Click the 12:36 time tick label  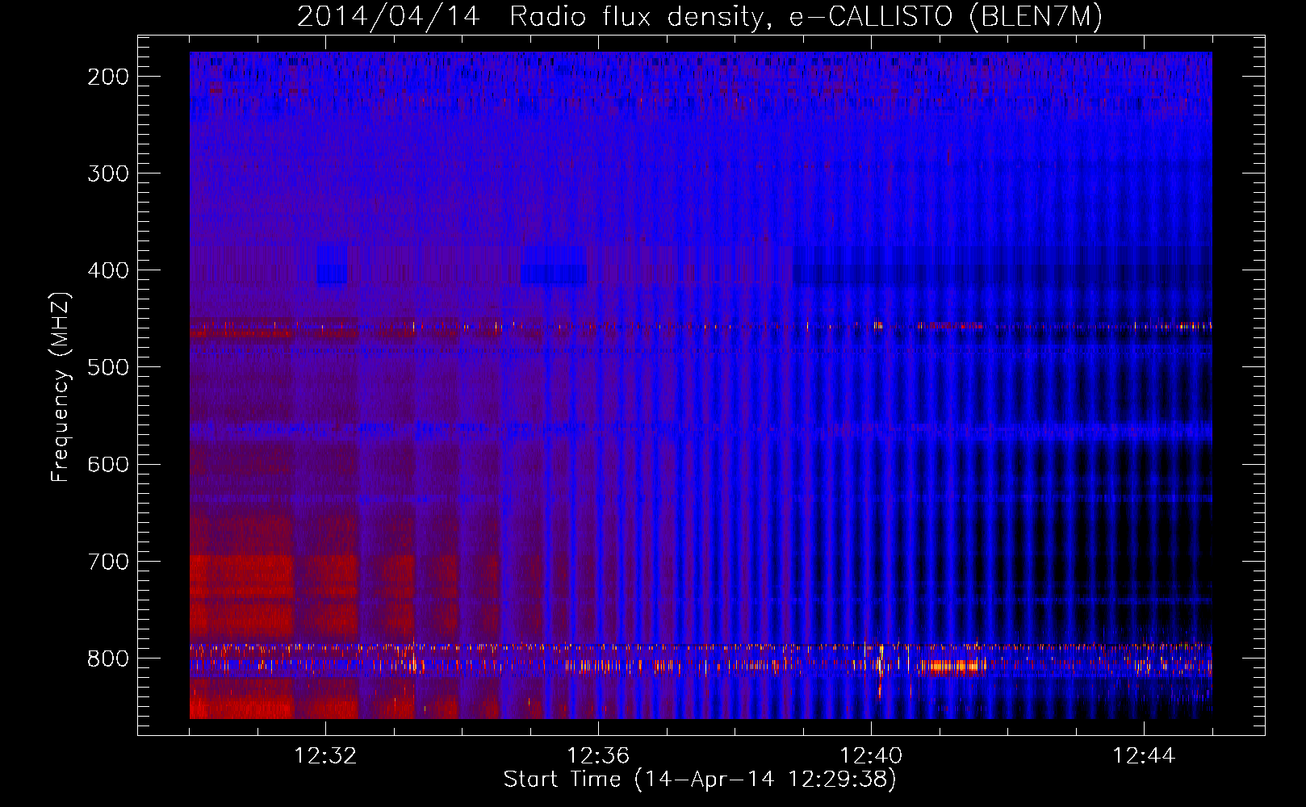pyautogui.click(x=598, y=756)
